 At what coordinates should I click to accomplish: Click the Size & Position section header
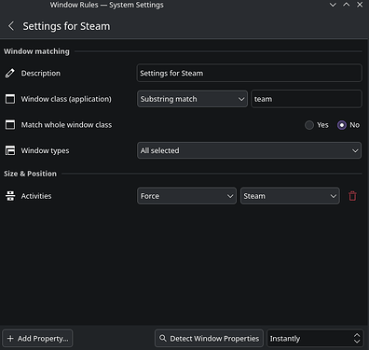pos(30,174)
